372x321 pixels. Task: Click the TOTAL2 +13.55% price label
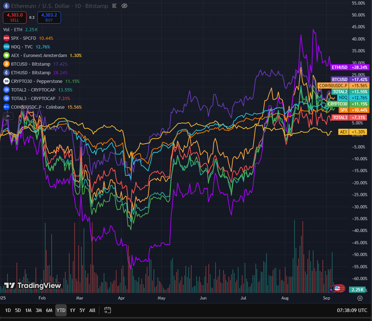pos(350,92)
